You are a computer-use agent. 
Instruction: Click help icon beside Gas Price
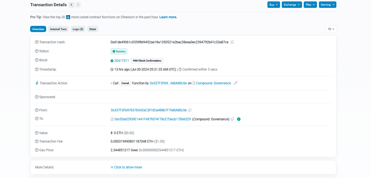[37, 150]
